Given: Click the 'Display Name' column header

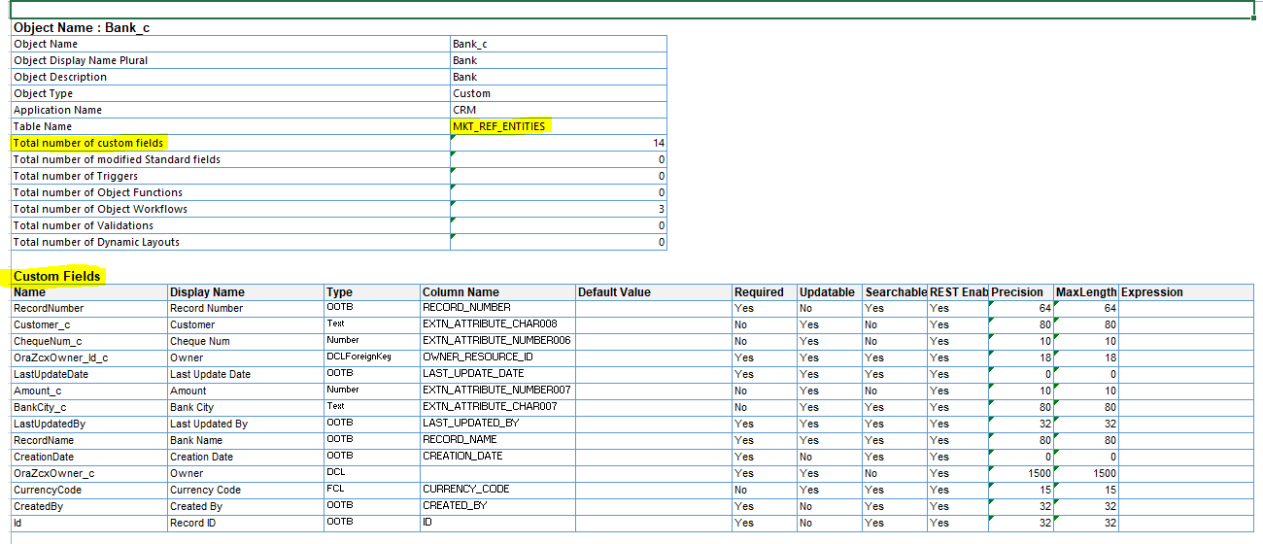Looking at the screenshot, I should [245, 292].
